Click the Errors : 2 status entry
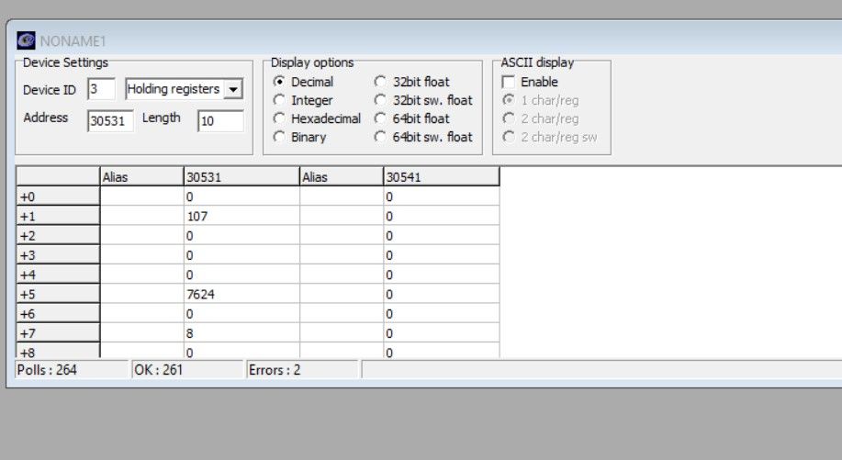This screenshot has width=842, height=460. pos(302,369)
